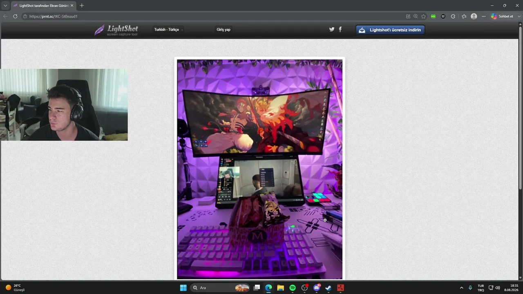Go back with the browser back arrow

tap(5, 16)
